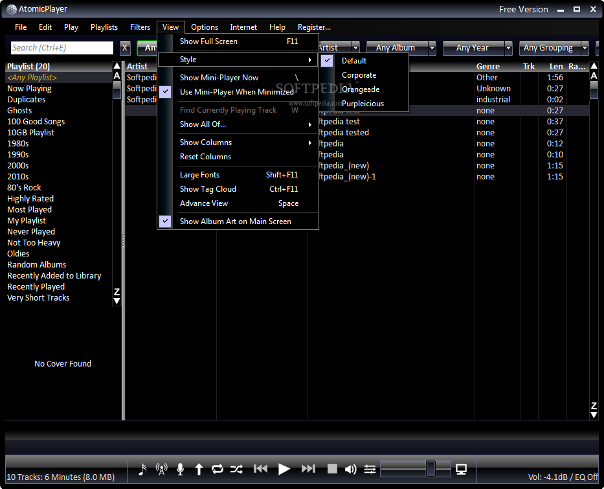Click the AtomicPlayer title bar app icon
Image resolution: width=604 pixels, height=489 pixels.
coord(12,9)
